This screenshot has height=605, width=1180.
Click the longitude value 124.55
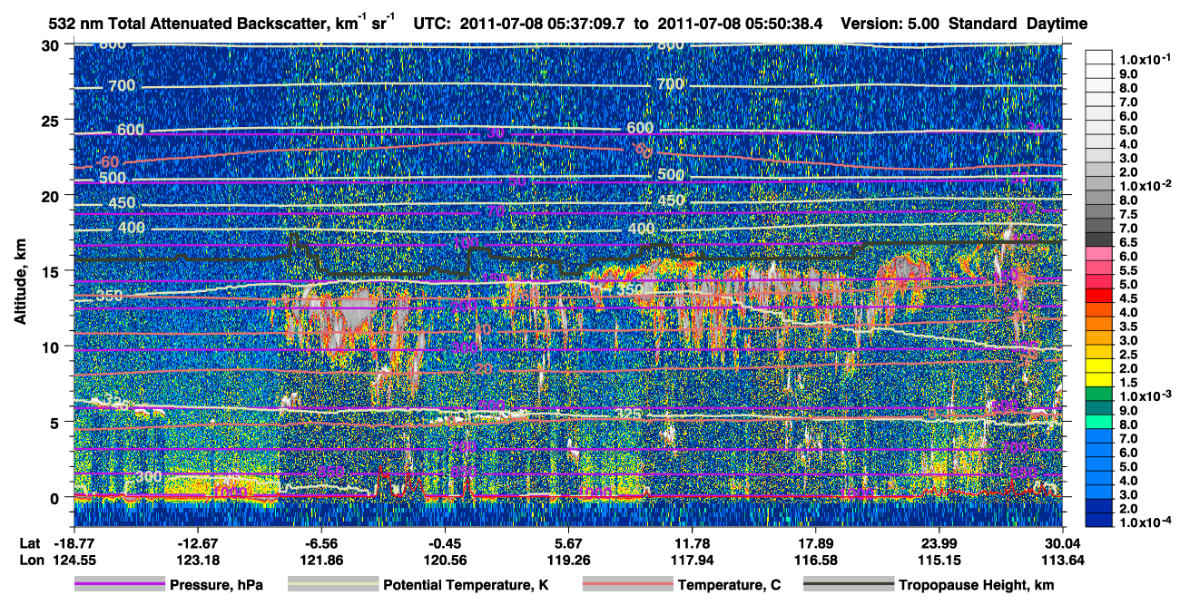click(74, 560)
